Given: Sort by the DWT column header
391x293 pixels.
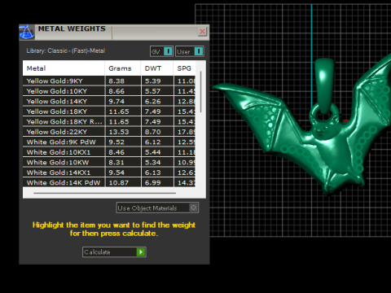Looking at the screenshot, I should point(157,68).
